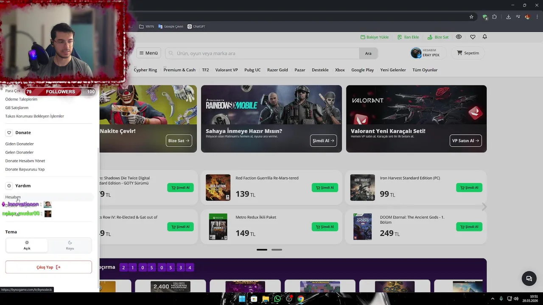Select the Pubg UC category
Viewport: 543px width, 305px height.
click(x=252, y=70)
